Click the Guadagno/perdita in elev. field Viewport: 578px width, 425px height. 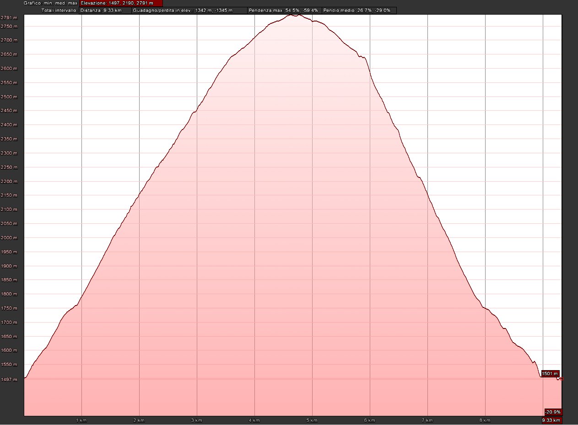point(189,10)
